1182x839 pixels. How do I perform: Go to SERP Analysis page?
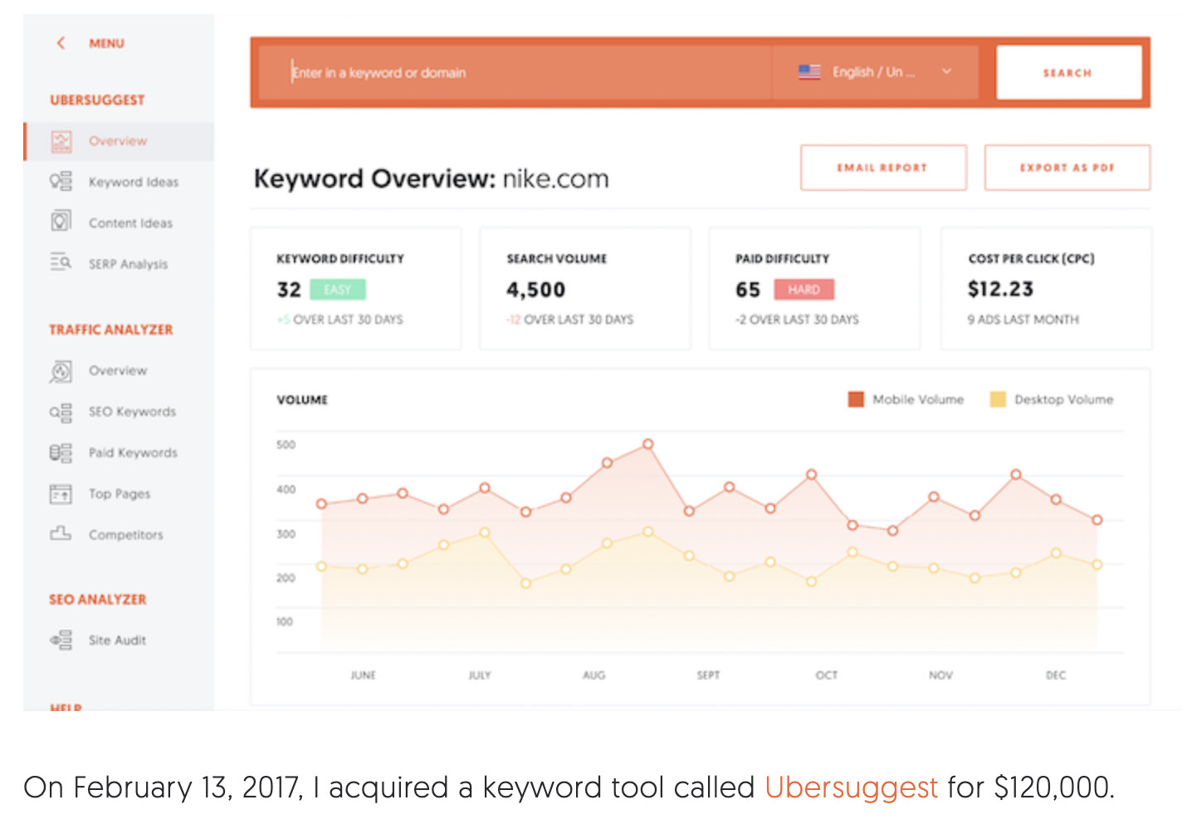pyautogui.click(x=128, y=264)
